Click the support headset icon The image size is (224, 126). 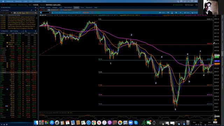click(x=196, y=5)
